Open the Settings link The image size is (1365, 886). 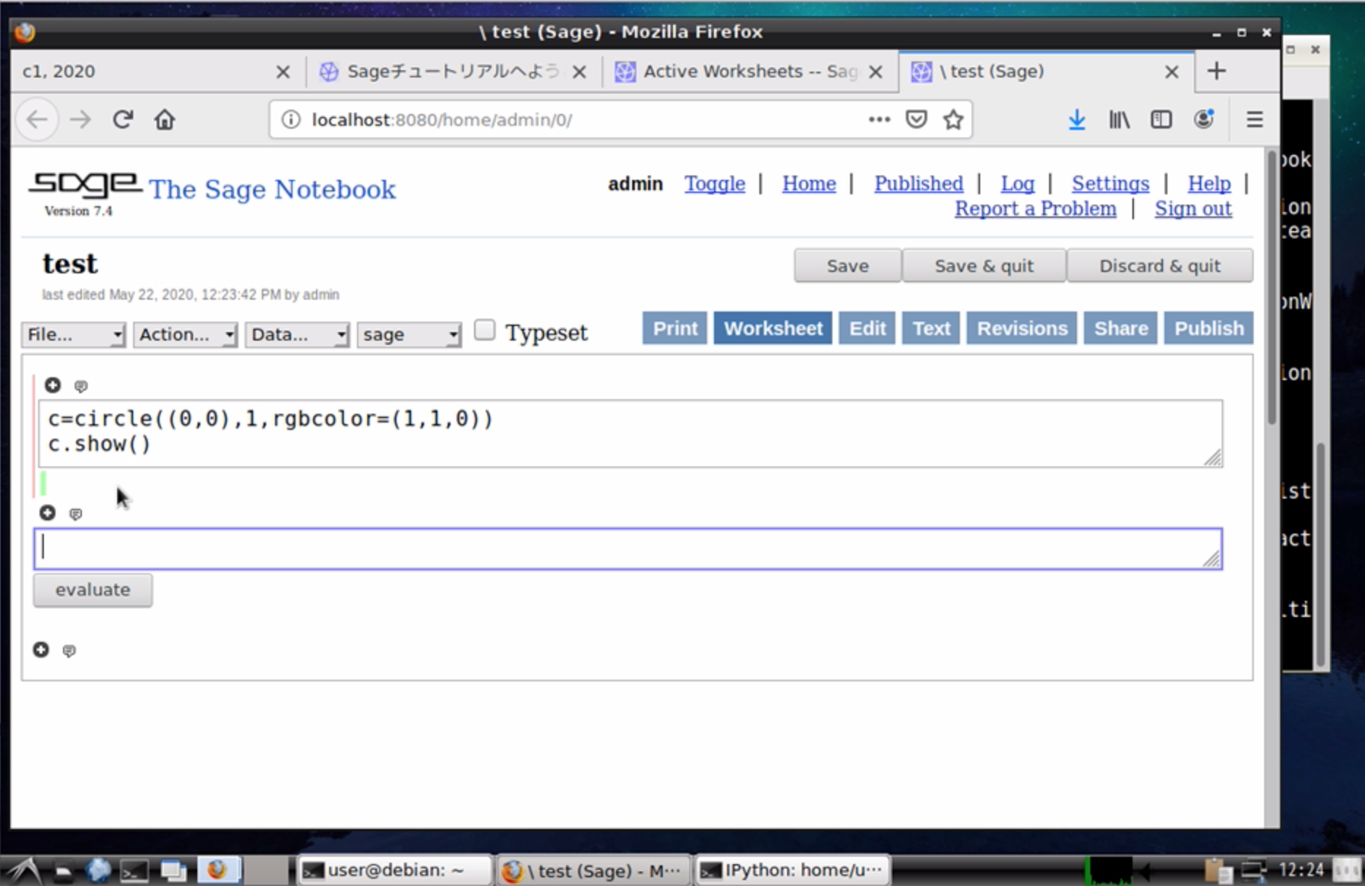pos(1110,183)
